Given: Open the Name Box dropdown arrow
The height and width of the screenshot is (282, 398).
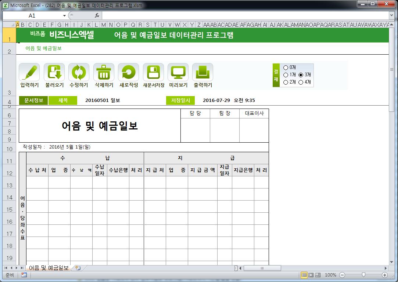Looking at the screenshot, I should pyautogui.click(x=64, y=16).
